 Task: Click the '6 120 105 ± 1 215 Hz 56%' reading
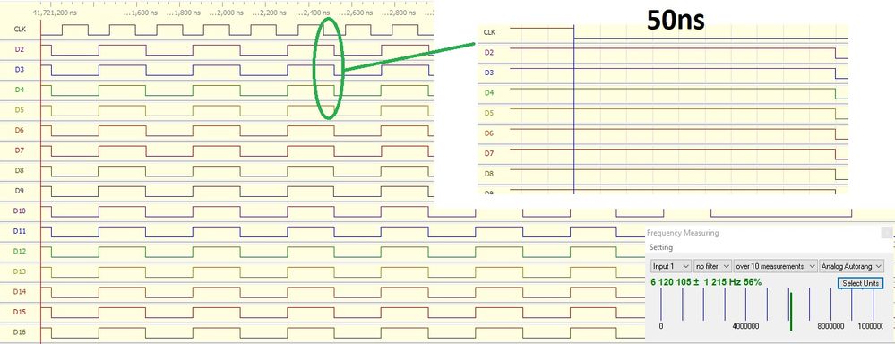pyautogui.click(x=705, y=282)
